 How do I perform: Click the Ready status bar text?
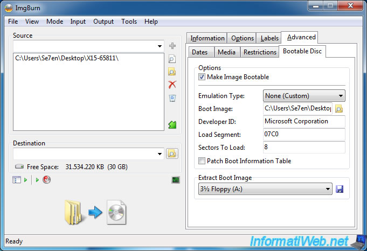(x=14, y=241)
